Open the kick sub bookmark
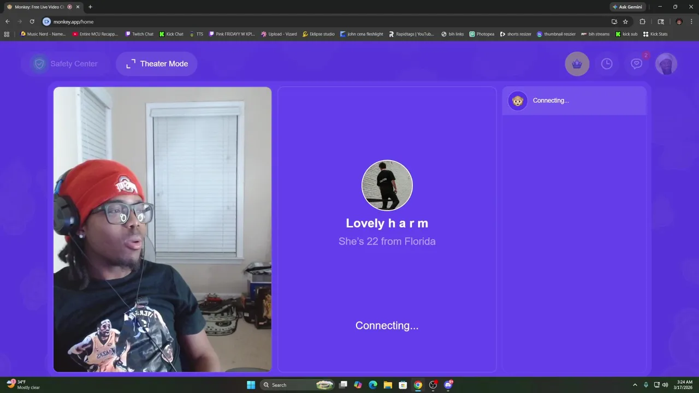Image resolution: width=699 pixels, height=393 pixels. pos(626,34)
